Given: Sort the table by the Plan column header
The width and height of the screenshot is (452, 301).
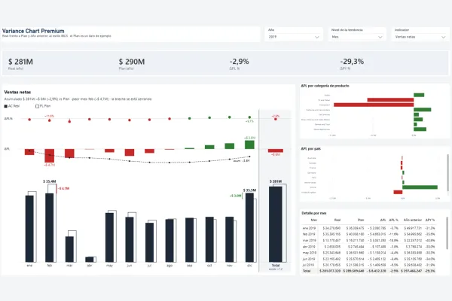Looking at the screenshot, I should (361, 220).
